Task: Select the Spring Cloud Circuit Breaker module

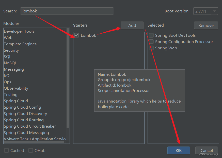Action: tap(35, 126)
